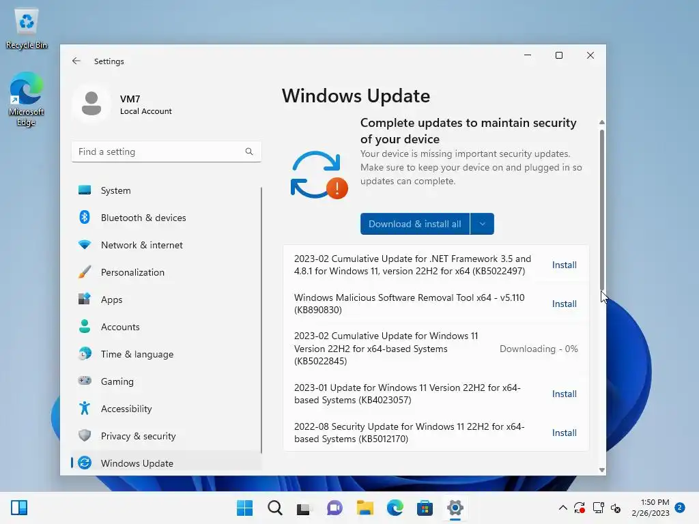This screenshot has height=524, width=699.
Task: Open File Explorer from taskbar
Action: click(365, 508)
